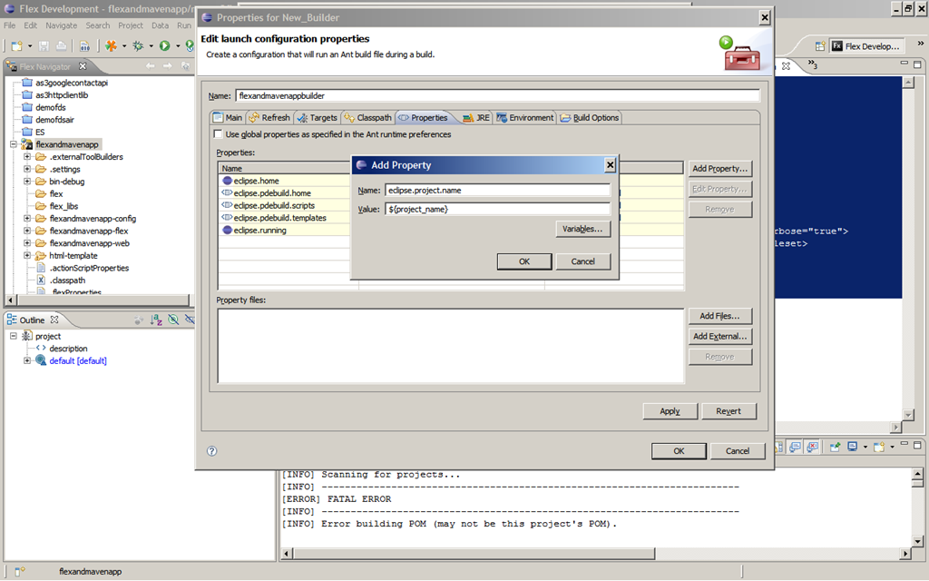Screen dimensions: 929x581
Task: Click the New wizard icon in the main toolbar
Action: coord(16,45)
